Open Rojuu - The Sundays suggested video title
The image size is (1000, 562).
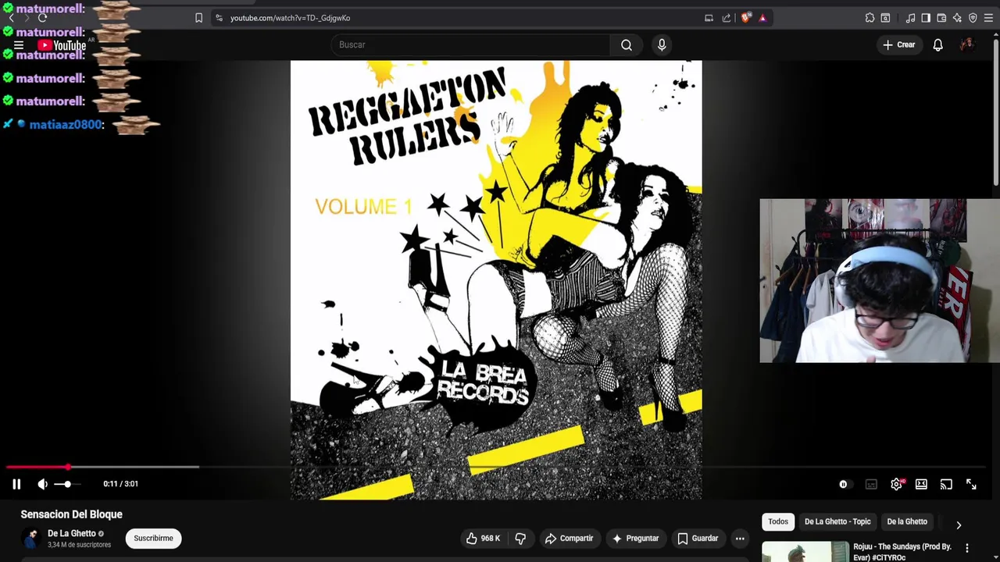(902, 552)
